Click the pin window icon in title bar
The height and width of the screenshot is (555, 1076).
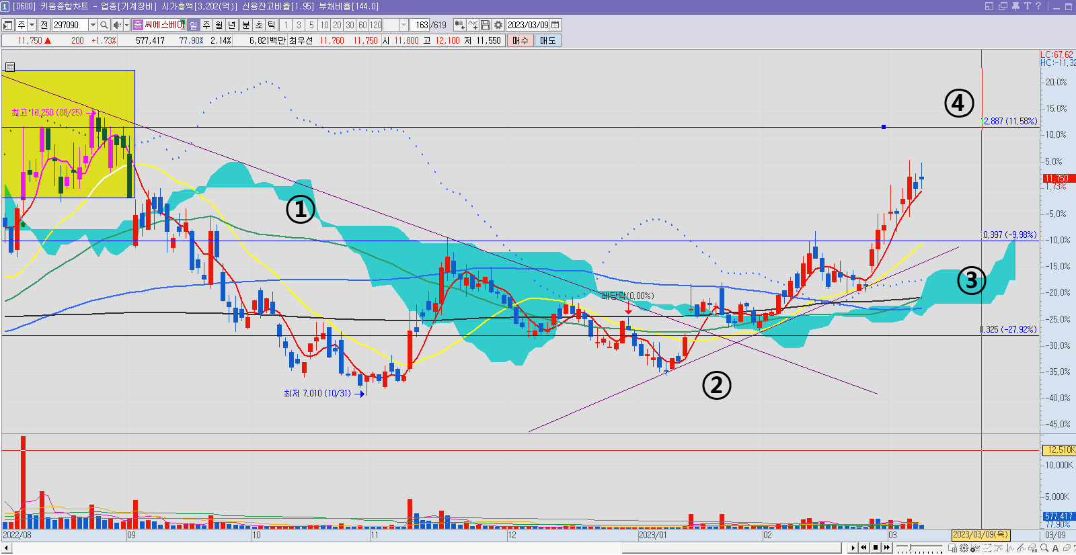pyautogui.click(x=1015, y=6)
